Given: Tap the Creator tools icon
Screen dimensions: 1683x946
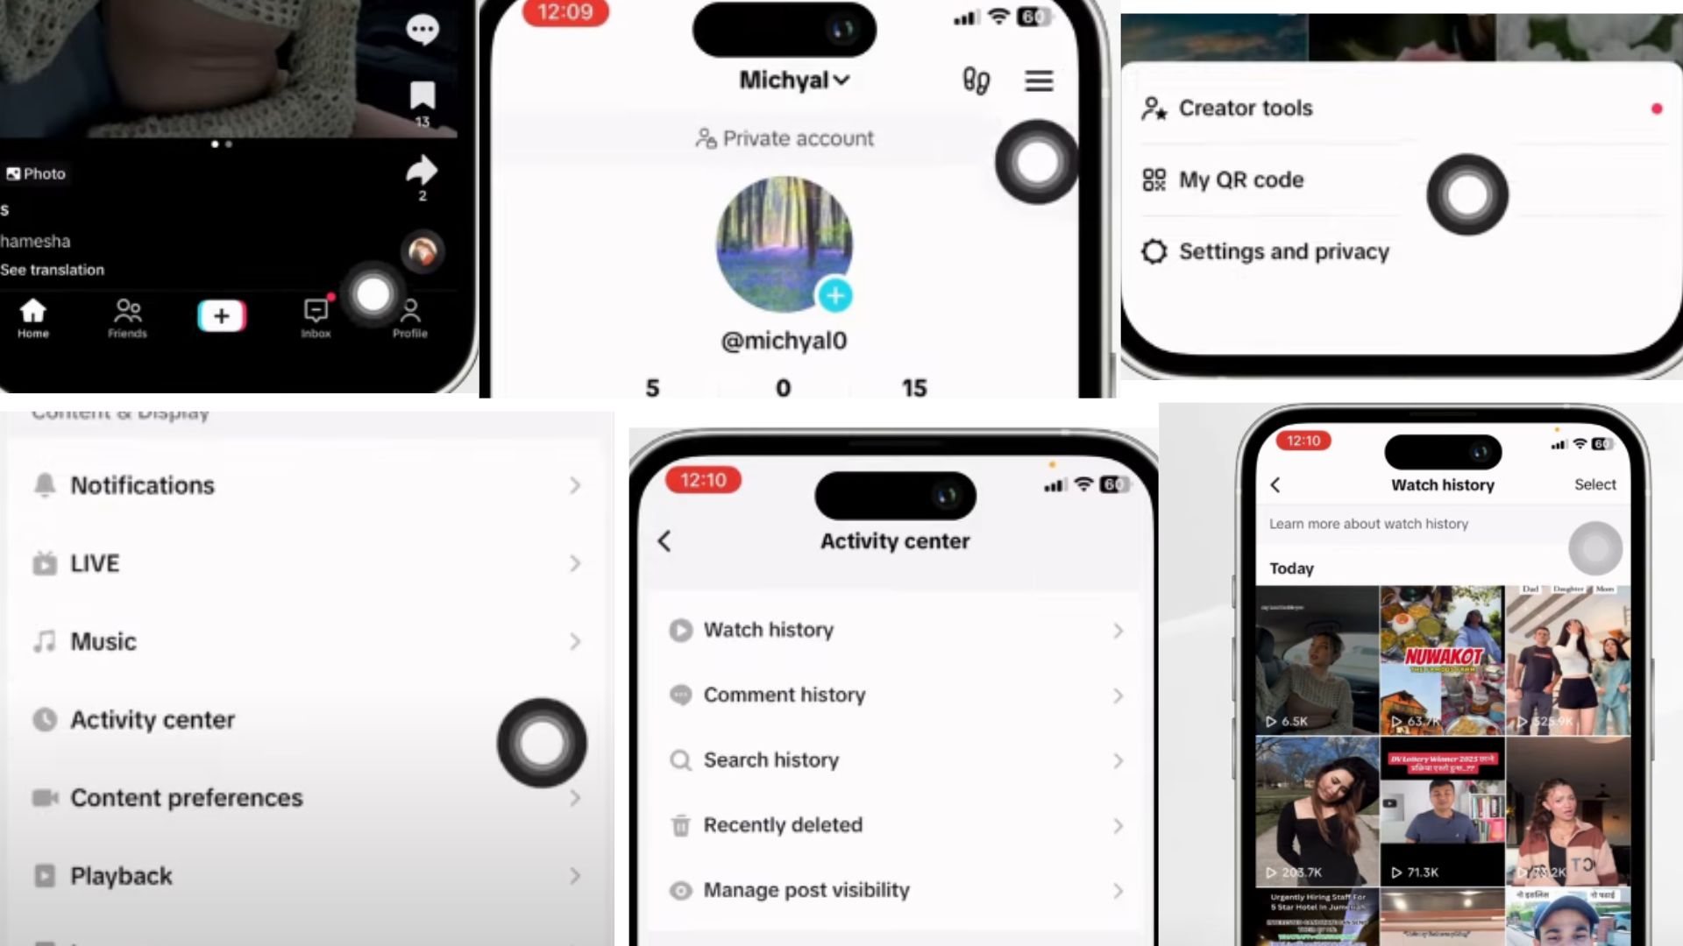Looking at the screenshot, I should click(1154, 108).
